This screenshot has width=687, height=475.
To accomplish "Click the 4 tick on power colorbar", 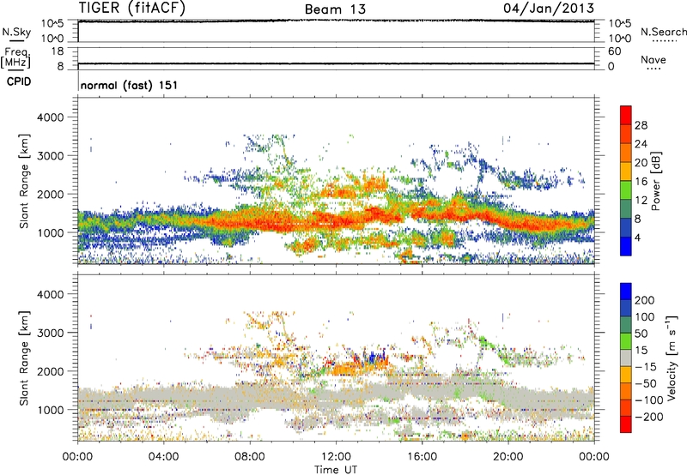I will 638,237.
